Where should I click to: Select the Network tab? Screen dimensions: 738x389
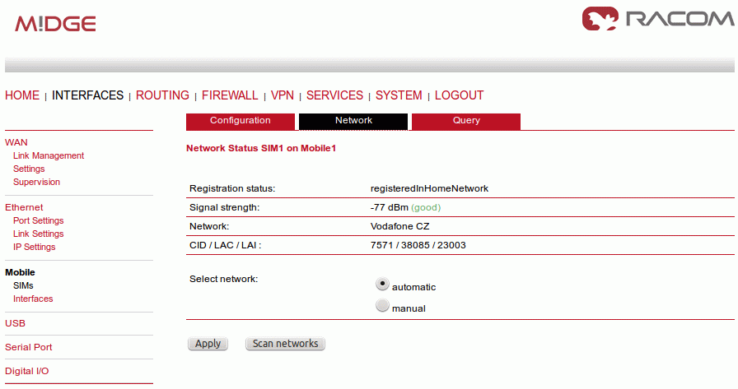[353, 121]
